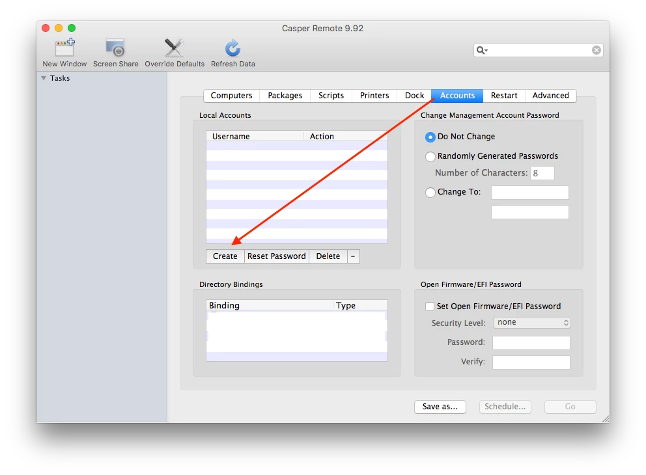Click the search magnifier icon
646x475 pixels.
tap(482, 50)
